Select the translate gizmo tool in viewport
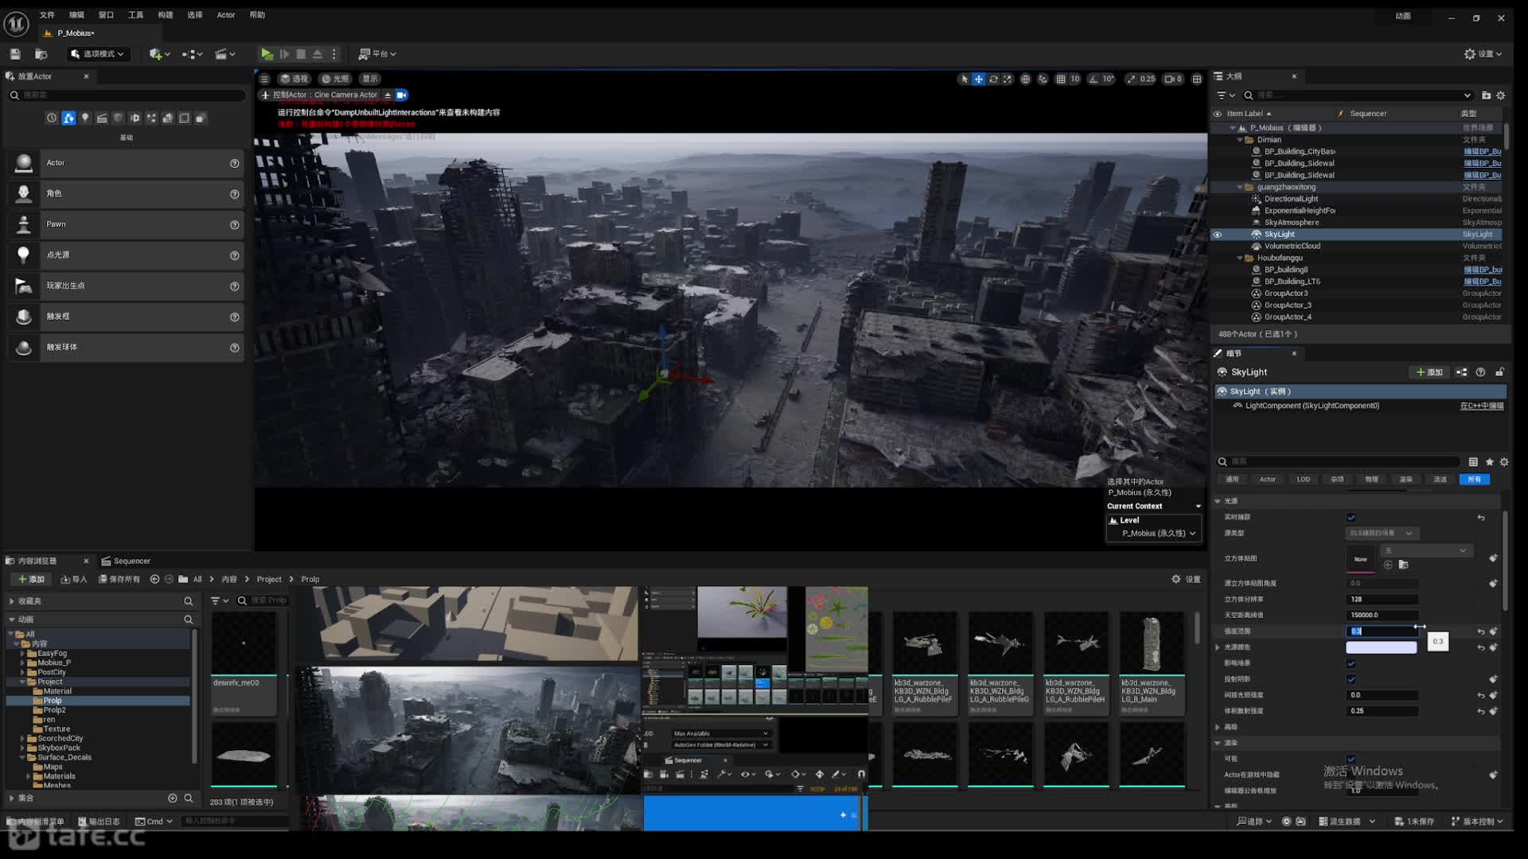The height and width of the screenshot is (859, 1528). click(x=979, y=79)
